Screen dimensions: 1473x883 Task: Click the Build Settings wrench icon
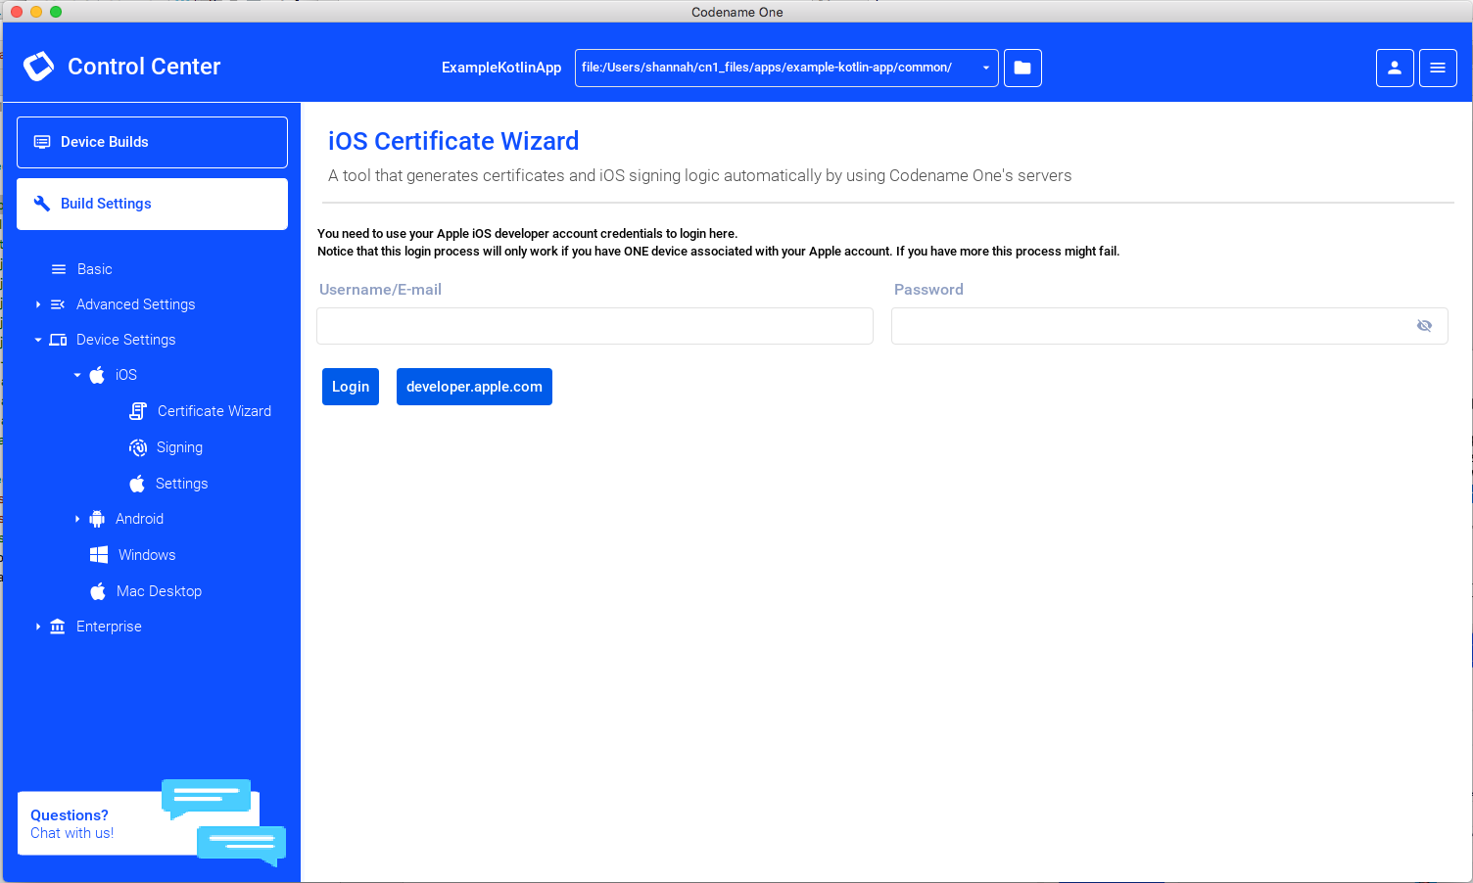[x=42, y=204]
